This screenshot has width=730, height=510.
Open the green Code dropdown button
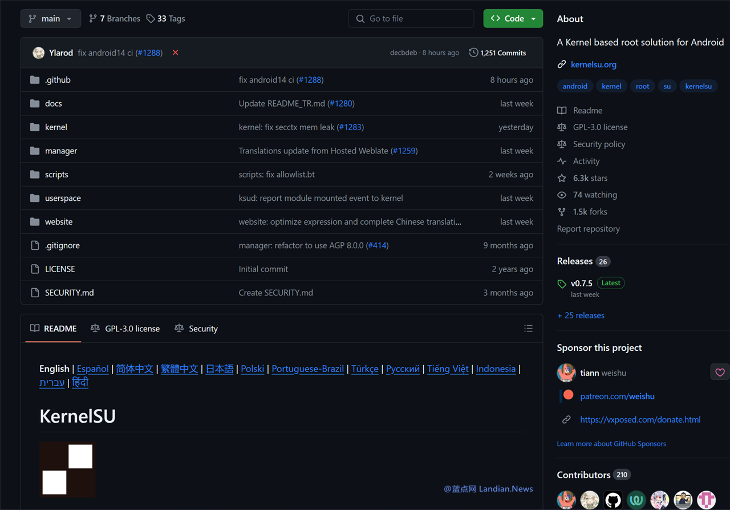(x=513, y=18)
